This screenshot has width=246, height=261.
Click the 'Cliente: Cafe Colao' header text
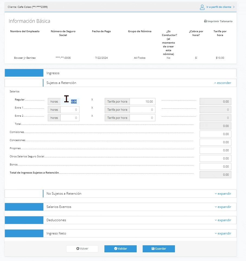point(28,7)
